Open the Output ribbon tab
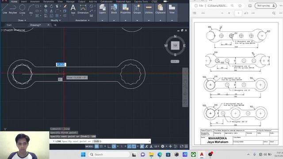The width and height of the screenshot is (283, 159). click(x=81, y=1)
